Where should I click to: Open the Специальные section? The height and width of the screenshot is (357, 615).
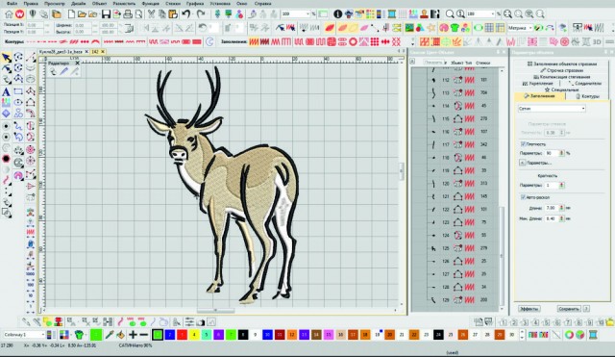(x=561, y=89)
